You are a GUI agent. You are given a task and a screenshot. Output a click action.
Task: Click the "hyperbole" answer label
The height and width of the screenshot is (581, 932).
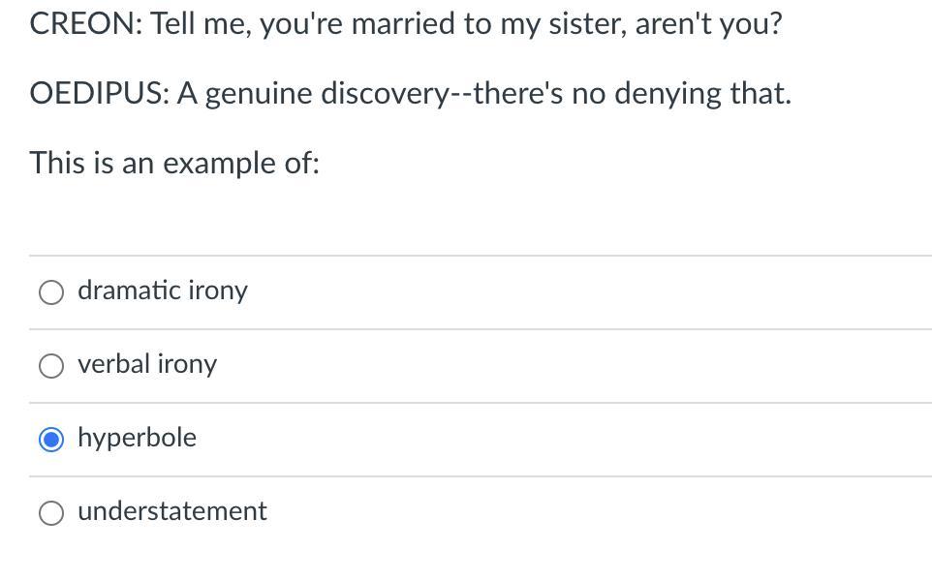137,438
